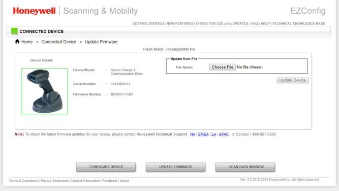Open LA technical support link
339x191 pixels.
[213, 134]
